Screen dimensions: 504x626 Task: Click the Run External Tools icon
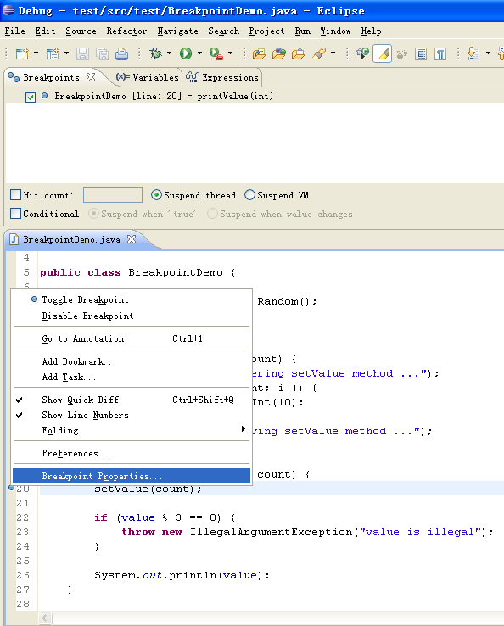click(x=216, y=53)
